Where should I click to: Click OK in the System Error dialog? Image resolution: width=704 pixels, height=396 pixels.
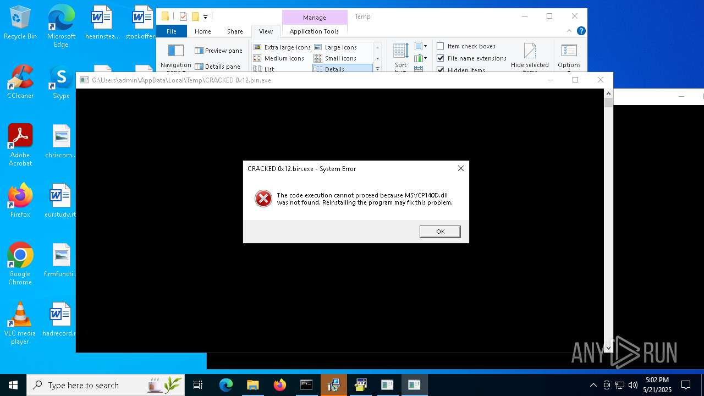(x=440, y=232)
